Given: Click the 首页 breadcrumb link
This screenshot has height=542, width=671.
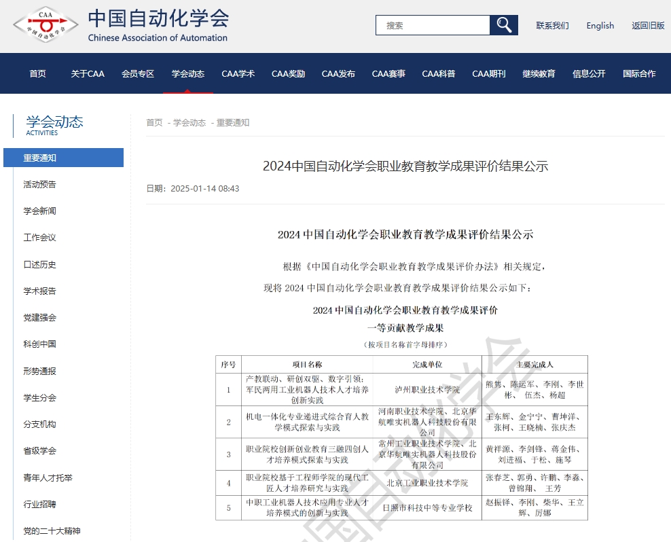Looking at the screenshot, I should (154, 123).
